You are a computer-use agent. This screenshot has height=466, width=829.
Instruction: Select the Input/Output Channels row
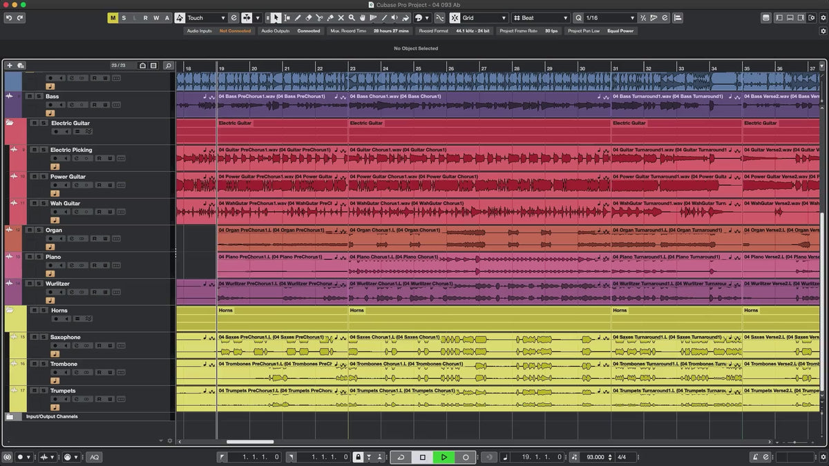(x=52, y=416)
